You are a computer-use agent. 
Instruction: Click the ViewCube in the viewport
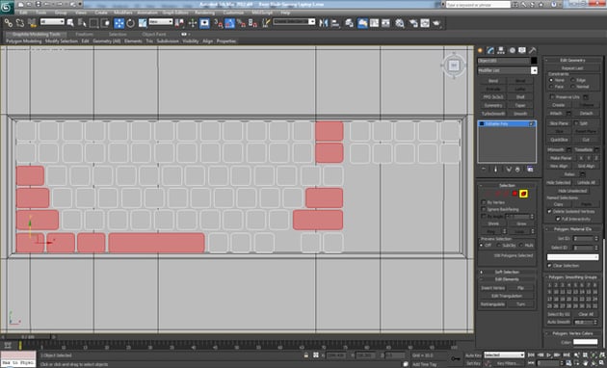[454, 66]
